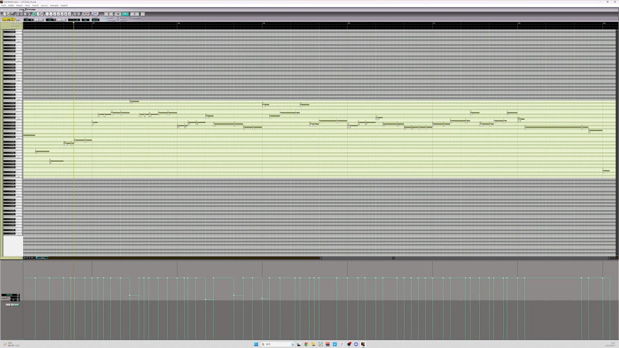619x348 pixels.
Task: Choose the third note-length icon
Action: (x=54, y=14)
